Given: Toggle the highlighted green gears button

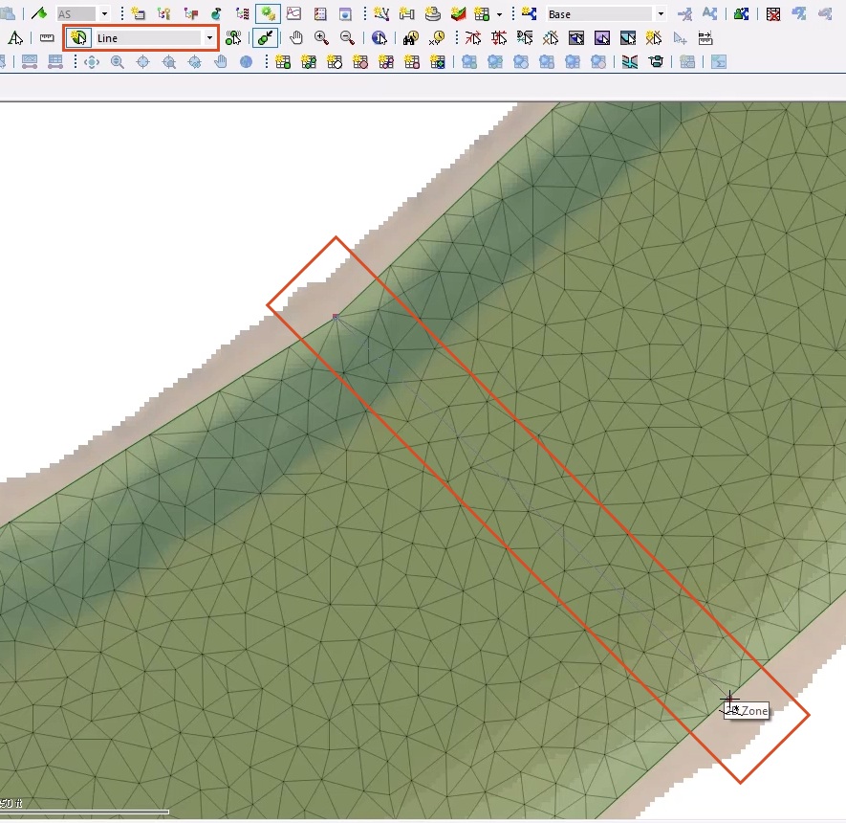Looking at the screenshot, I should [269, 13].
